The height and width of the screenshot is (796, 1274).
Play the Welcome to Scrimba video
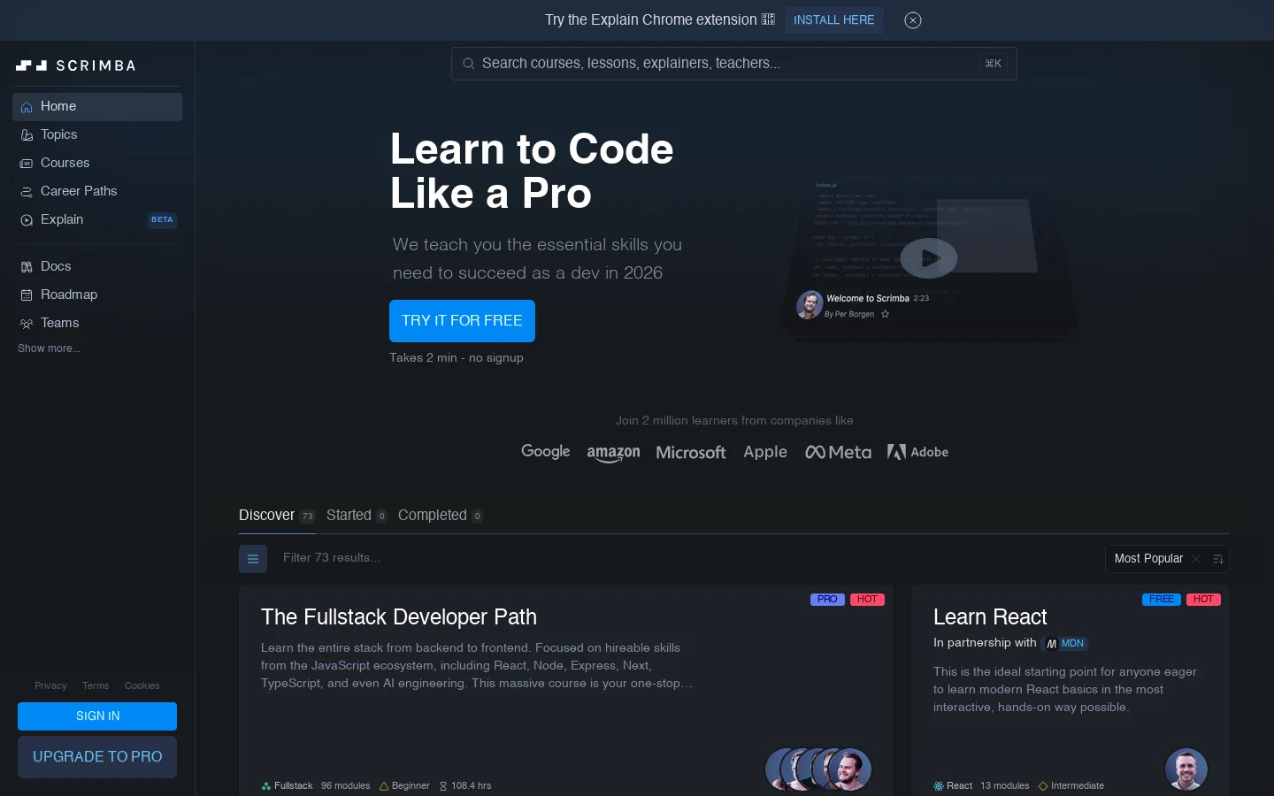928,258
